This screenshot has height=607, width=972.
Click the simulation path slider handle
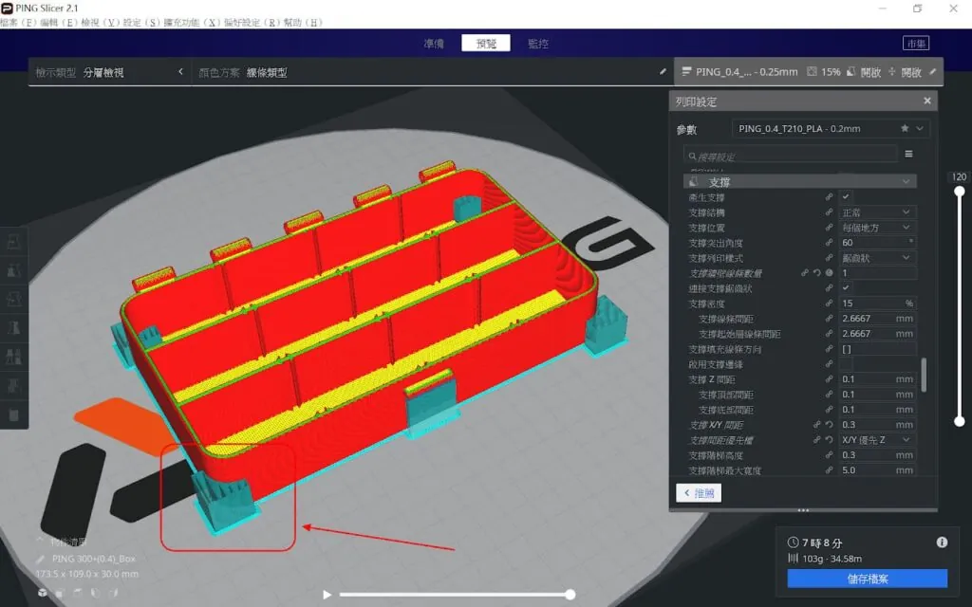click(x=570, y=595)
